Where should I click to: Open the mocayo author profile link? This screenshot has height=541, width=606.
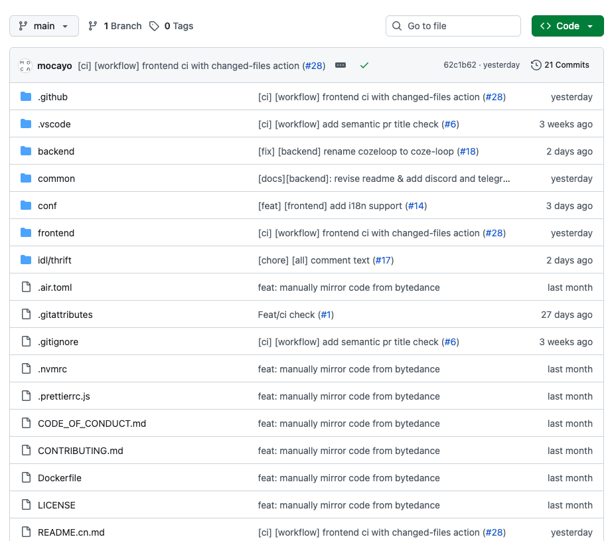[54, 66]
